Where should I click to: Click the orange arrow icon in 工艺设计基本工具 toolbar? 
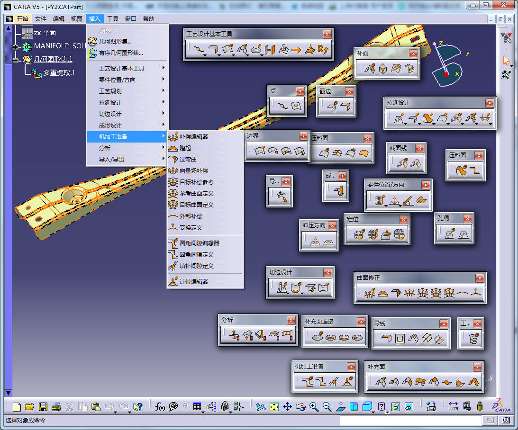296,50
